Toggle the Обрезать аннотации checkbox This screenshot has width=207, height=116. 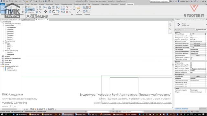(191, 67)
